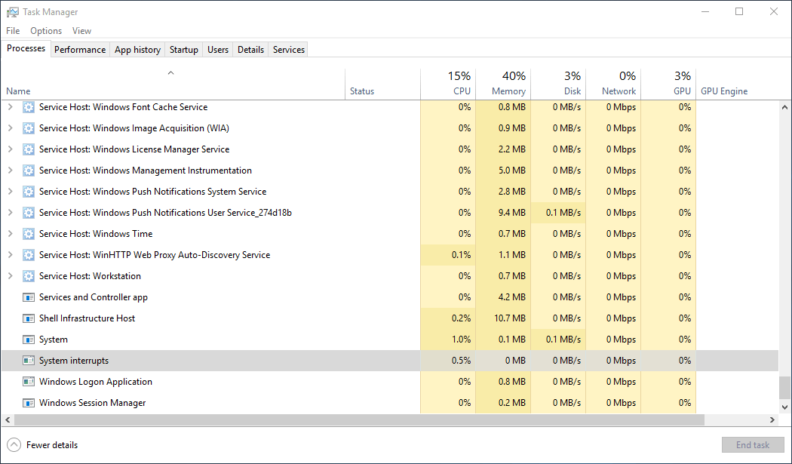792x464 pixels.
Task: Expand Service Host: Windows Management Instrumentation
Action: (10, 171)
